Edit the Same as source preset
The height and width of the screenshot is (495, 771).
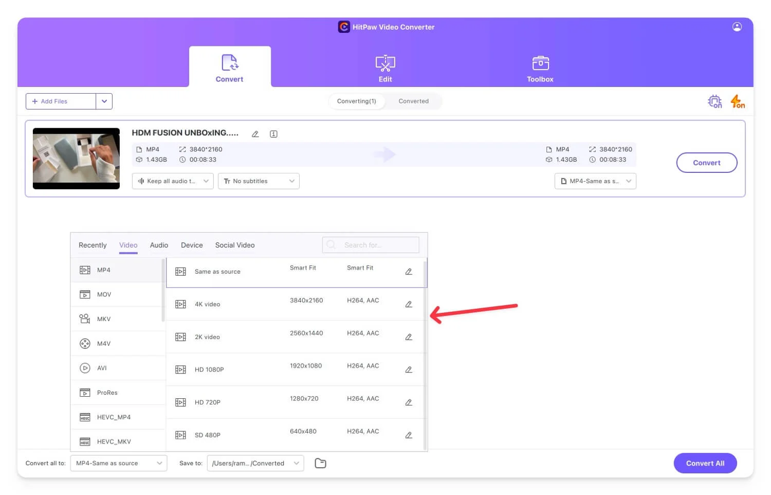(x=409, y=272)
